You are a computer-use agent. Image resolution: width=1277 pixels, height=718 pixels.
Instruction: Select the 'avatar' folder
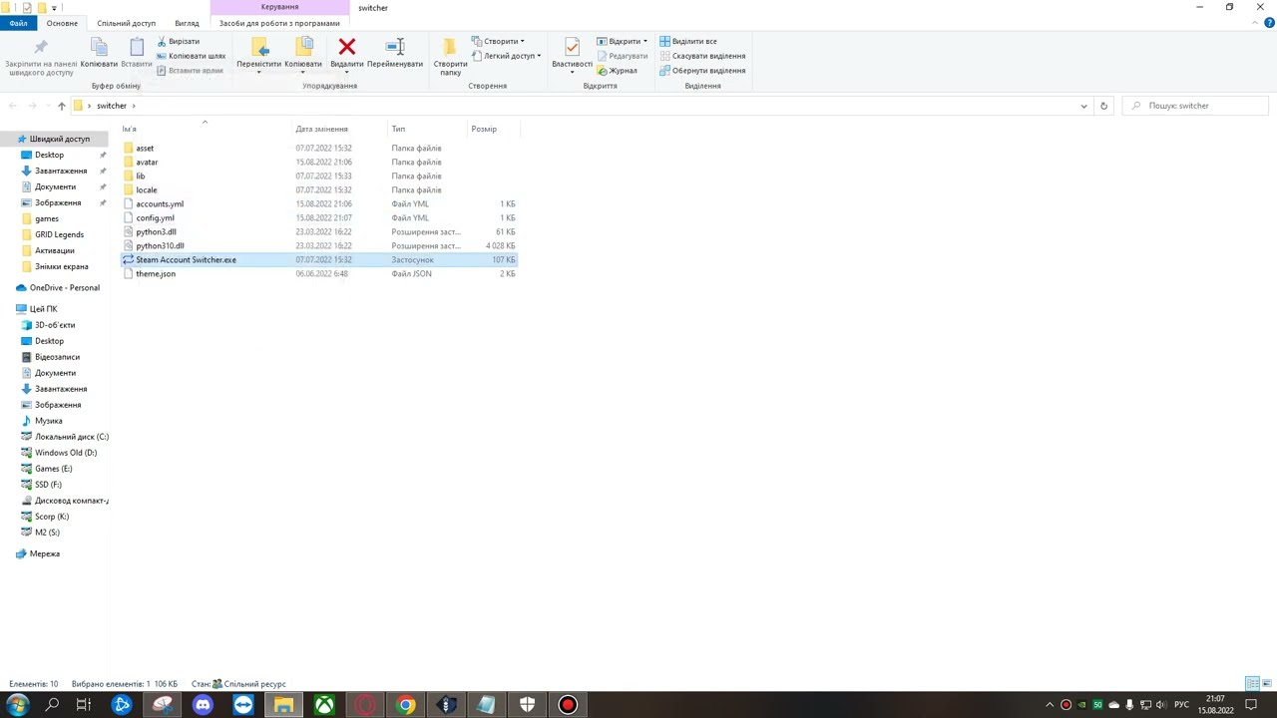coord(147,163)
